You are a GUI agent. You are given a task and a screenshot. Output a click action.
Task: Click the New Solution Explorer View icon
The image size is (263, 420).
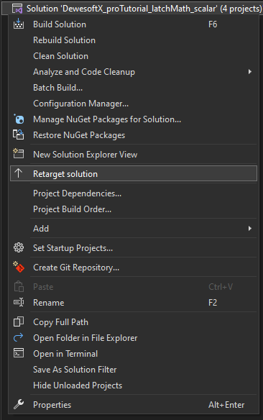click(x=19, y=154)
